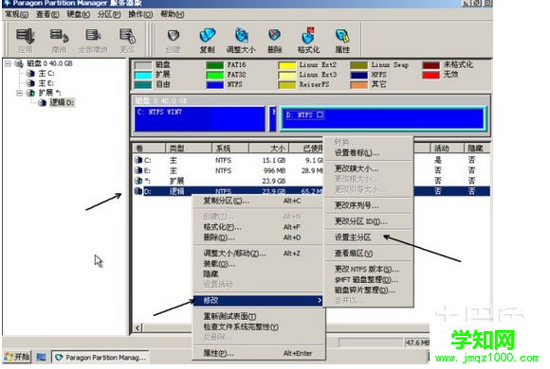Image resolution: width=550 pixels, height=369 pixels.
Task: Click the NTFS blue legend swatch
Action: tap(214, 85)
